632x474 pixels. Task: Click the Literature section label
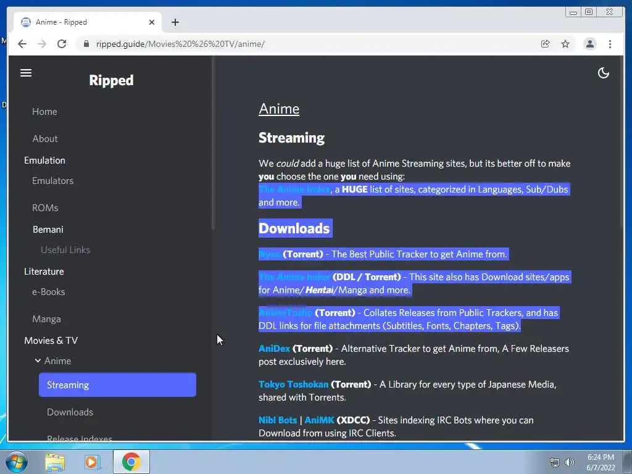(x=44, y=272)
